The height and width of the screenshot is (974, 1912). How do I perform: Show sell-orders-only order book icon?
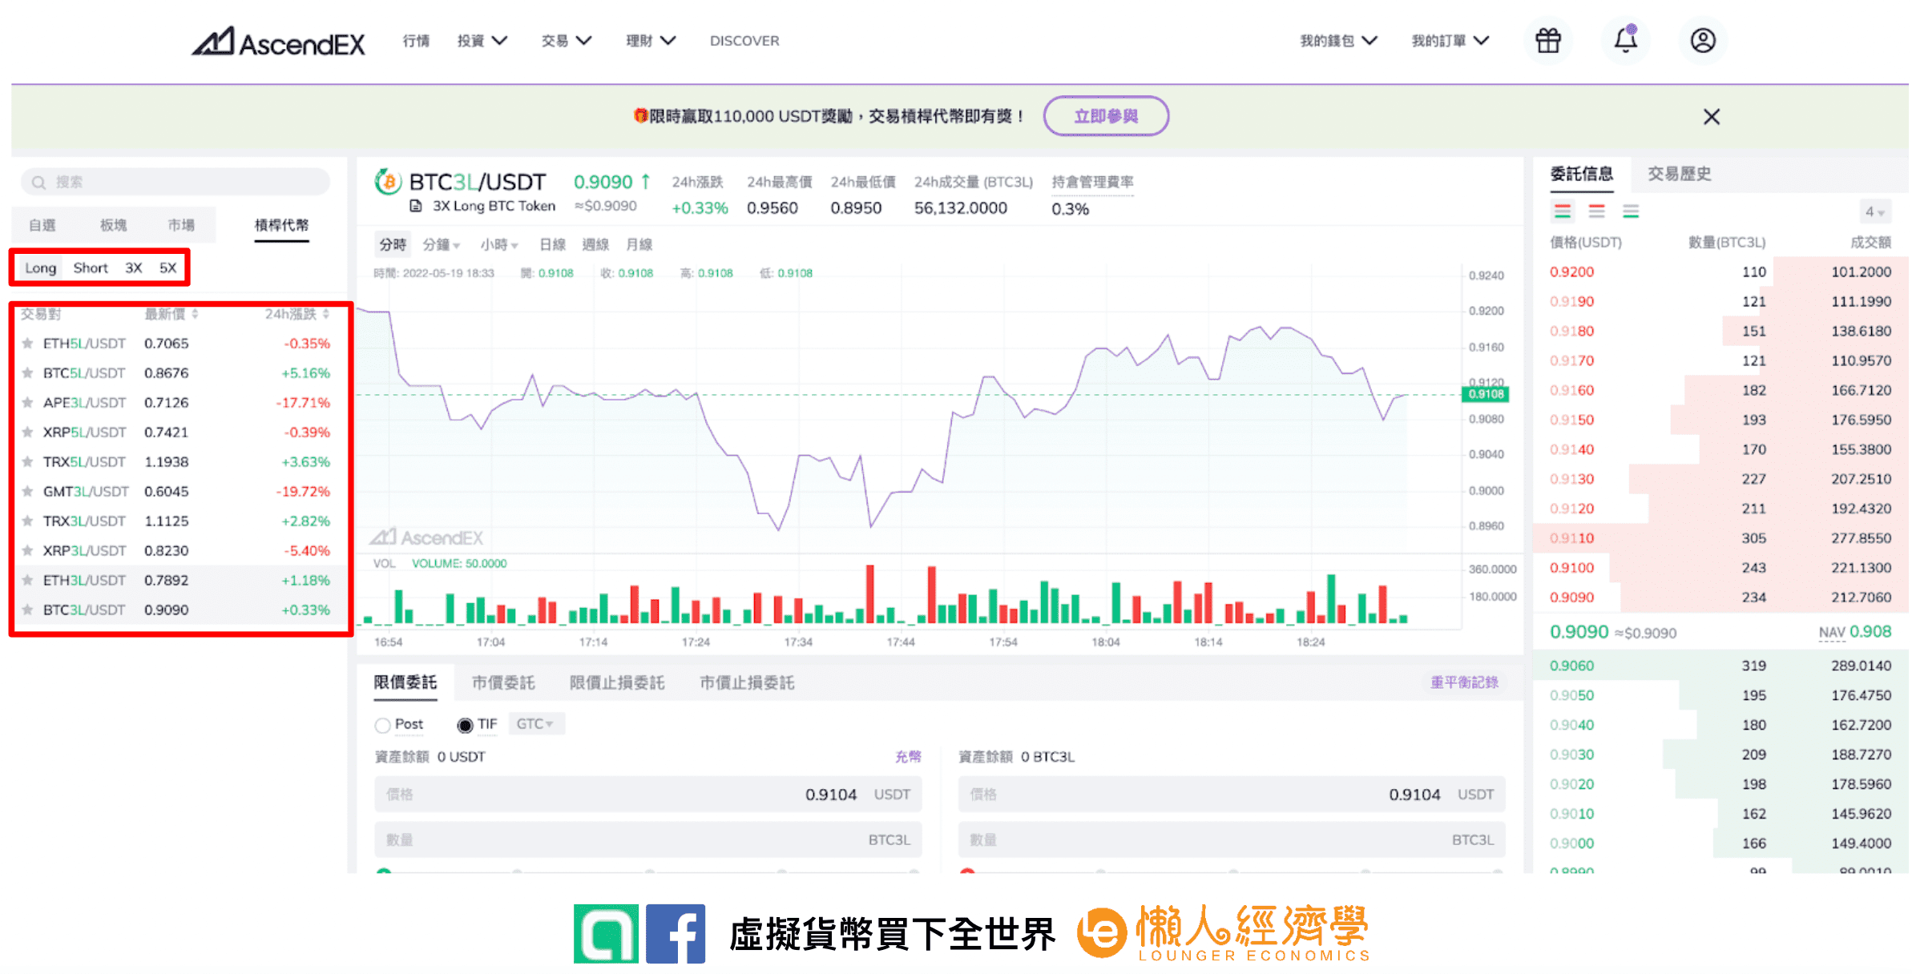(1596, 211)
